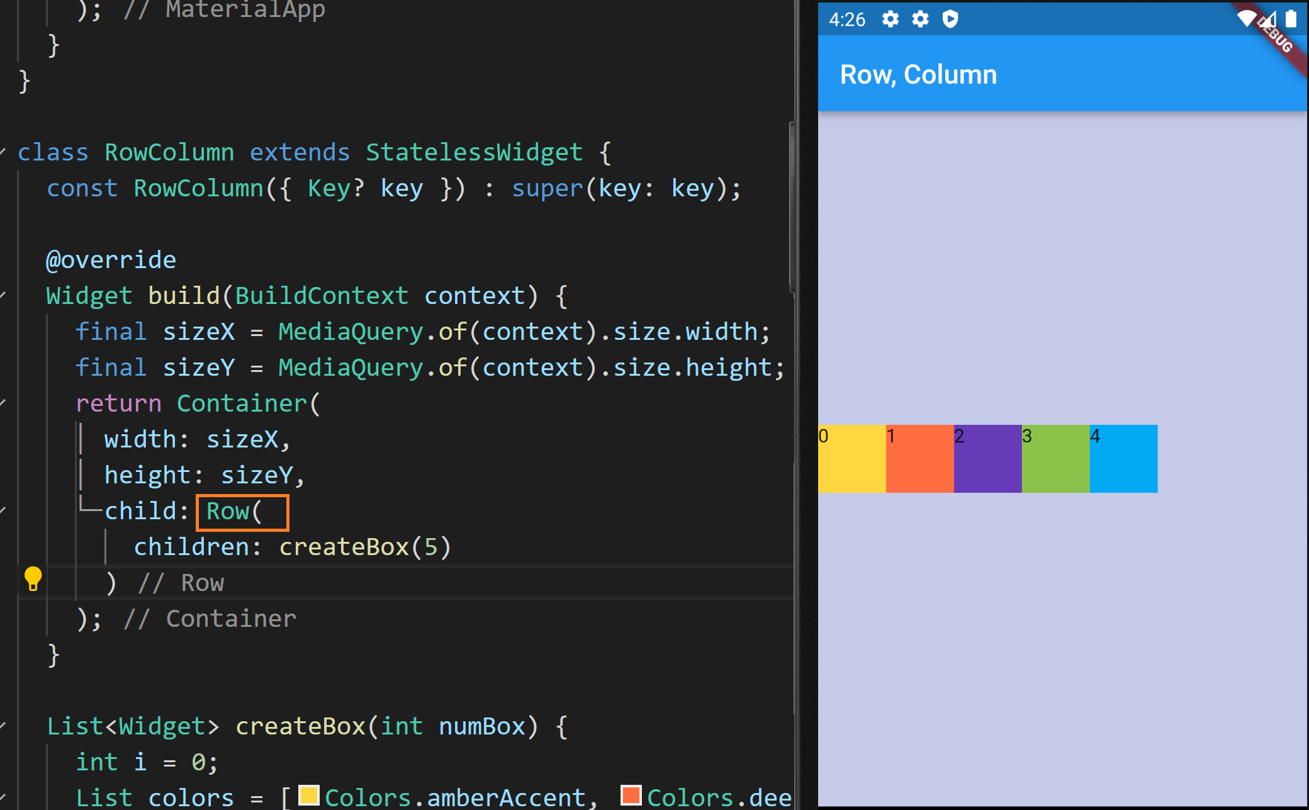Click the purple box labeled 2
Image resolution: width=1309 pixels, height=810 pixels.
click(987, 459)
